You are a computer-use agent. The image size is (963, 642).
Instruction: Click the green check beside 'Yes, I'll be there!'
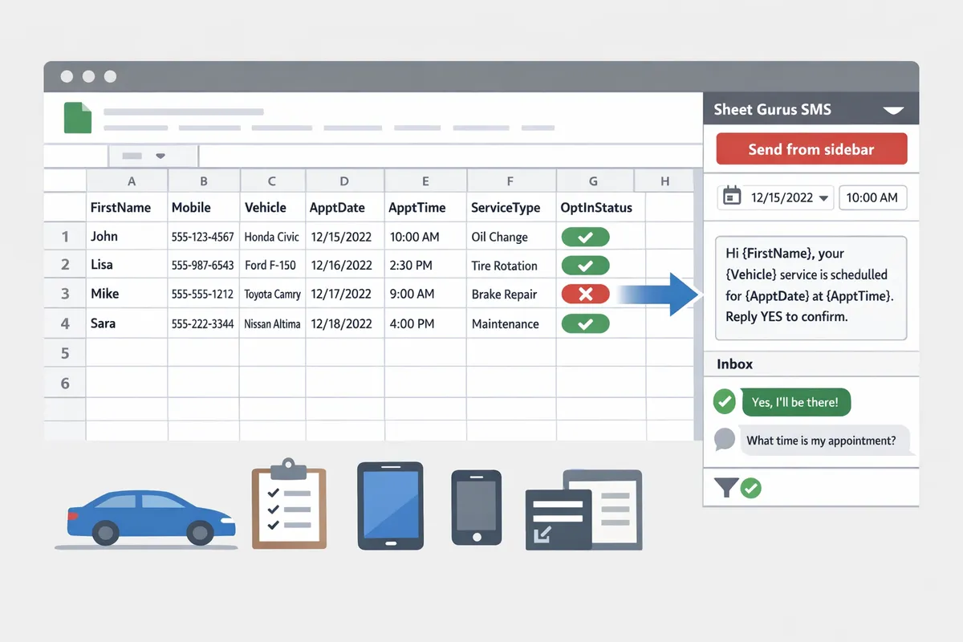(725, 401)
